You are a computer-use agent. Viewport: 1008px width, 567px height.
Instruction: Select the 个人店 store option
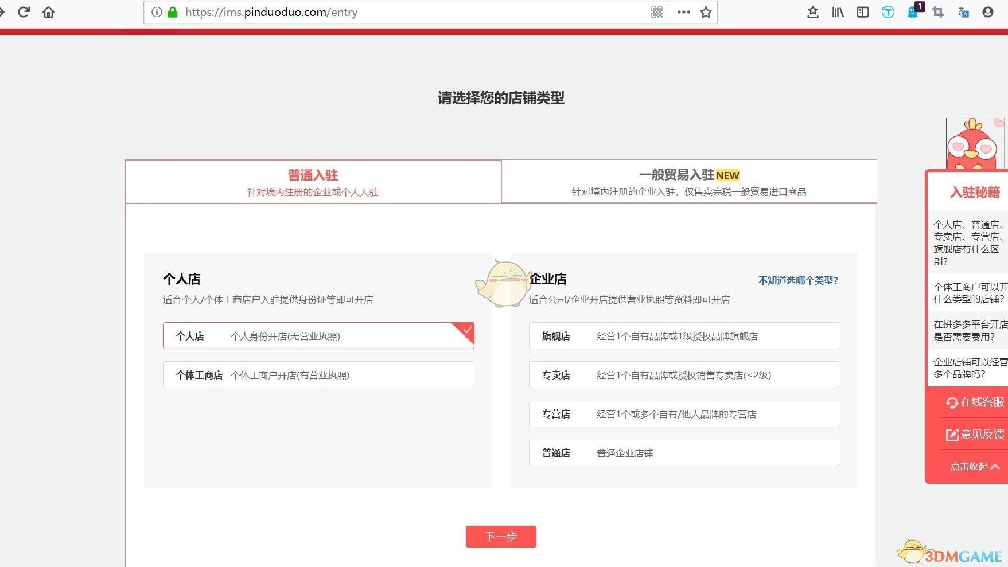[x=318, y=336]
